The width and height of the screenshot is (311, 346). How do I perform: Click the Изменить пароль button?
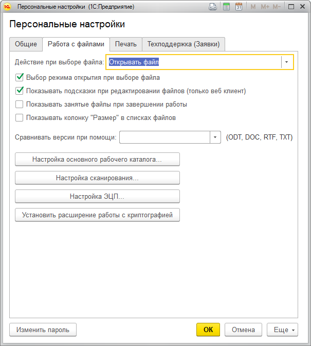(x=43, y=330)
